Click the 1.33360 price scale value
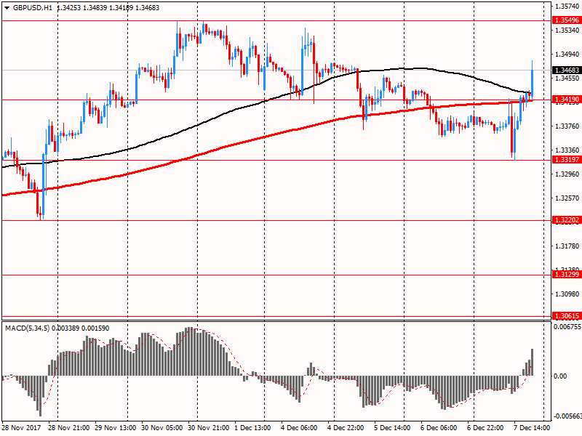The height and width of the screenshot is (436, 582). pyautogui.click(x=567, y=150)
